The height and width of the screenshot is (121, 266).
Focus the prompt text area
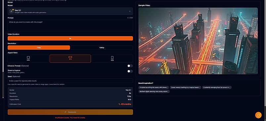pos(70,25)
